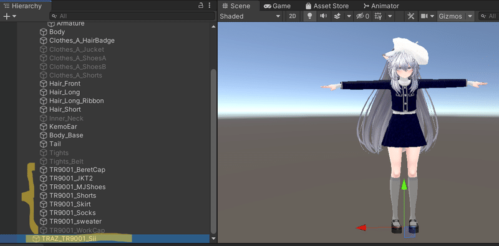Image resolution: width=499 pixels, height=246 pixels.
Task: Select the Hierarchy tab
Action: (x=23, y=6)
